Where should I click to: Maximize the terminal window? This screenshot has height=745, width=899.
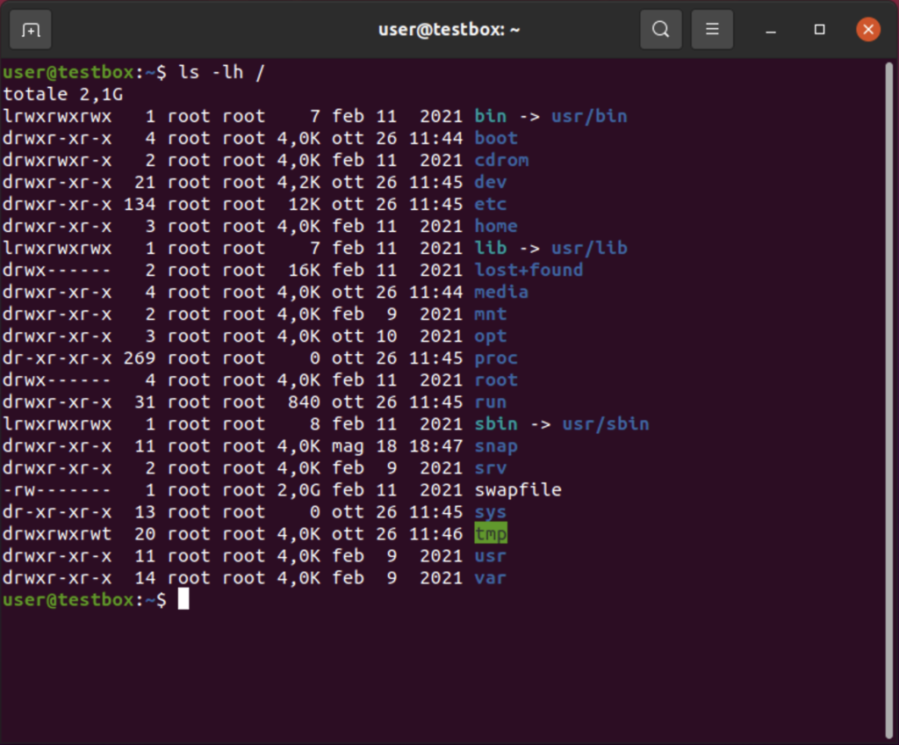(819, 30)
